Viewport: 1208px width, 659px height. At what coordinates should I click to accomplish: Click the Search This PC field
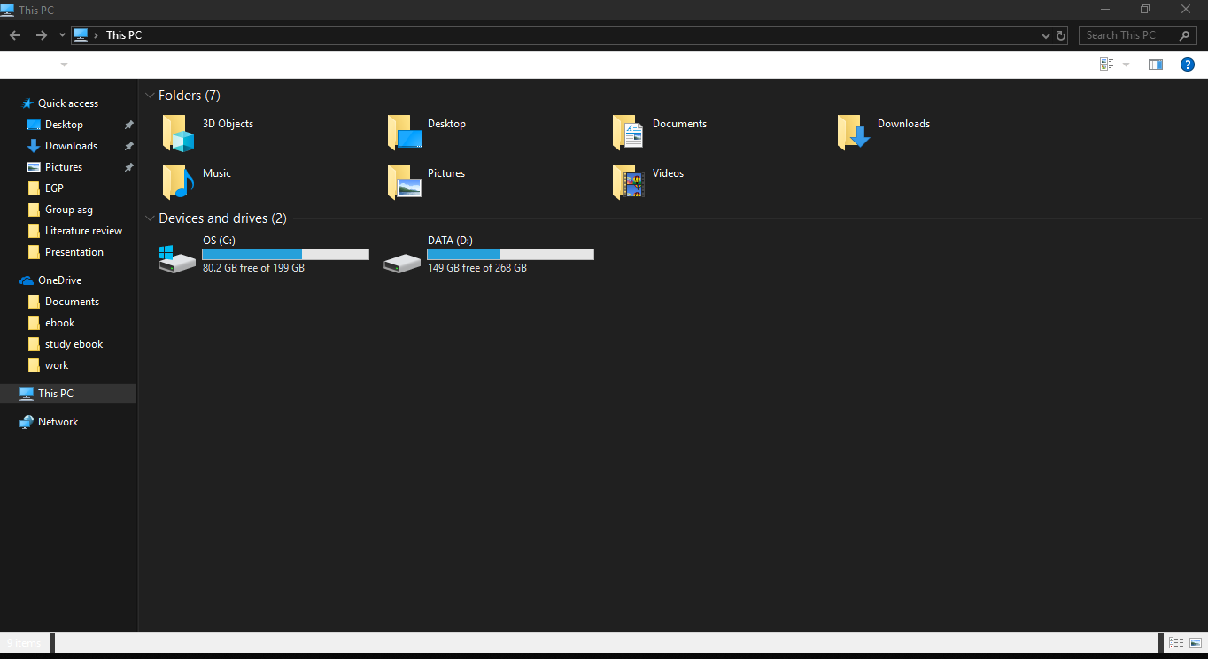click(1138, 35)
